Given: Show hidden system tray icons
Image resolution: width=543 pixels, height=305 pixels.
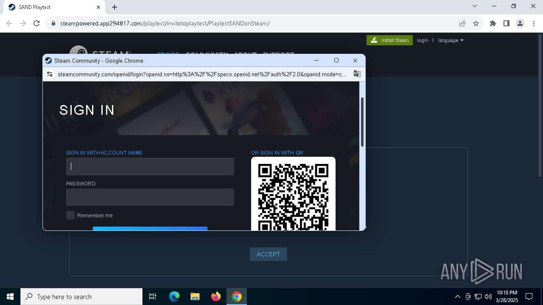Looking at the screenshot, I should coord(457,297).
